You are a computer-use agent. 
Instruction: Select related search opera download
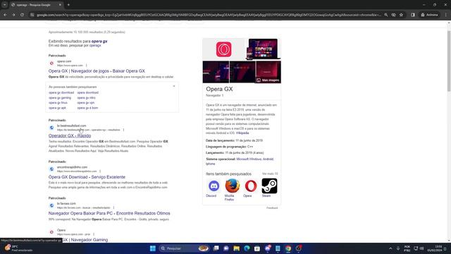click(87, 92)
